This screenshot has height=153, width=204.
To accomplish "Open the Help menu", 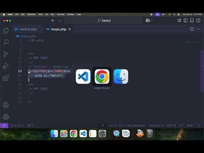I will point(79,14).
